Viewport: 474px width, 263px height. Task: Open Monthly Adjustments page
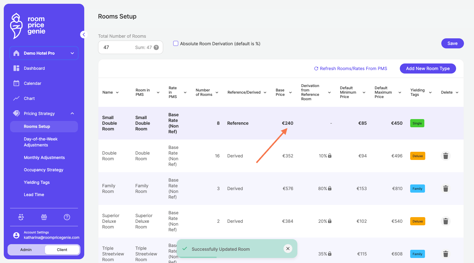tap(44, 157)
